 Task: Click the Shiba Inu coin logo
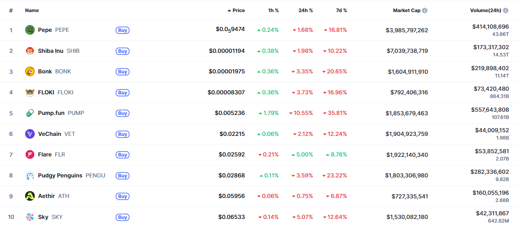(30, 51)
